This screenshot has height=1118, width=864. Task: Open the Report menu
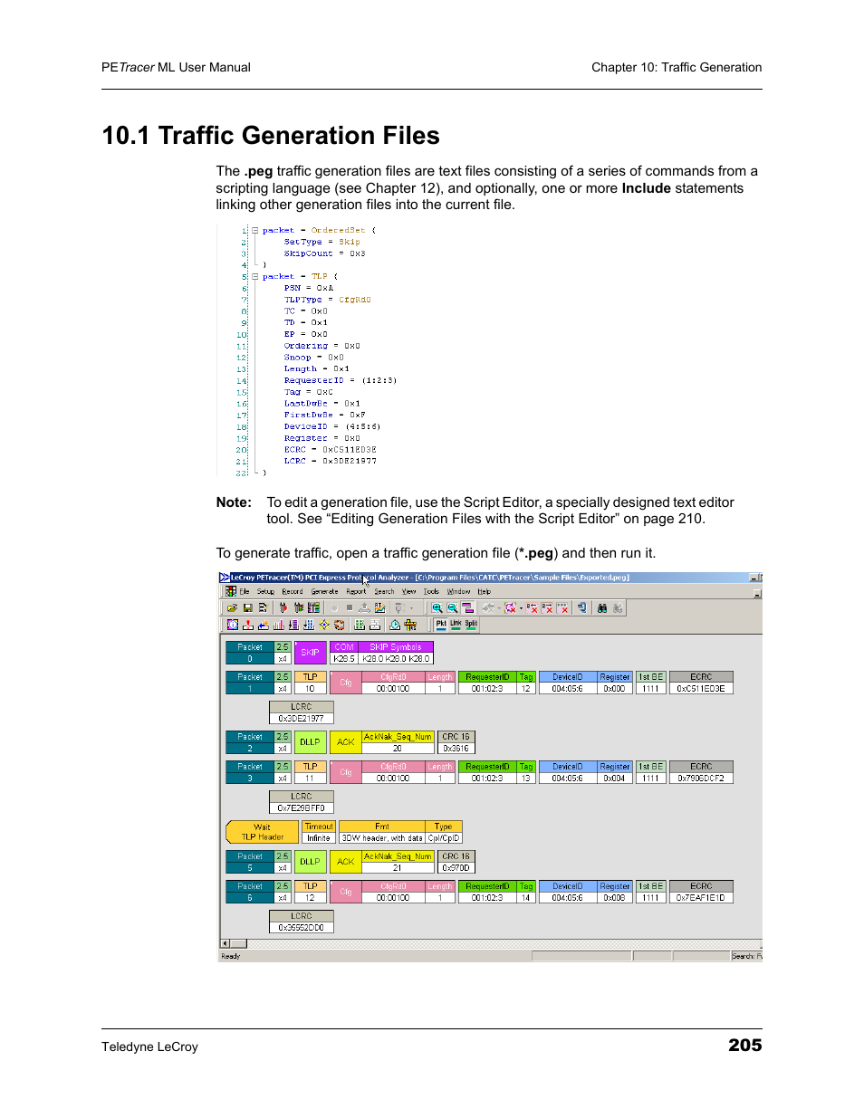[x=356, y=592]
